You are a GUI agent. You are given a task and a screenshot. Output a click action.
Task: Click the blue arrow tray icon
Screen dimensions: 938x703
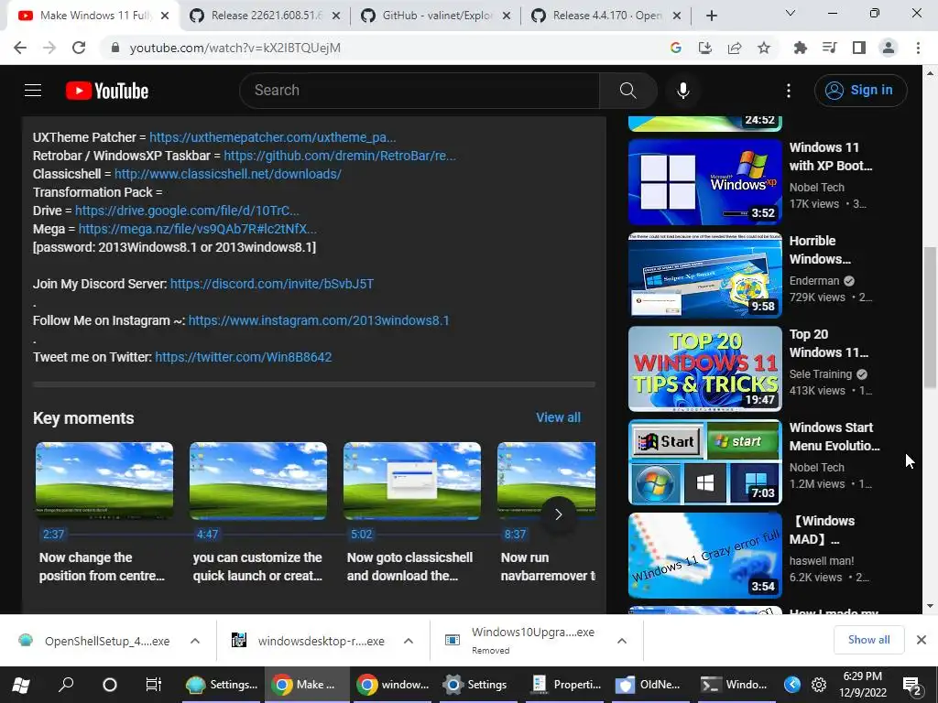click(x=792, y=685)
